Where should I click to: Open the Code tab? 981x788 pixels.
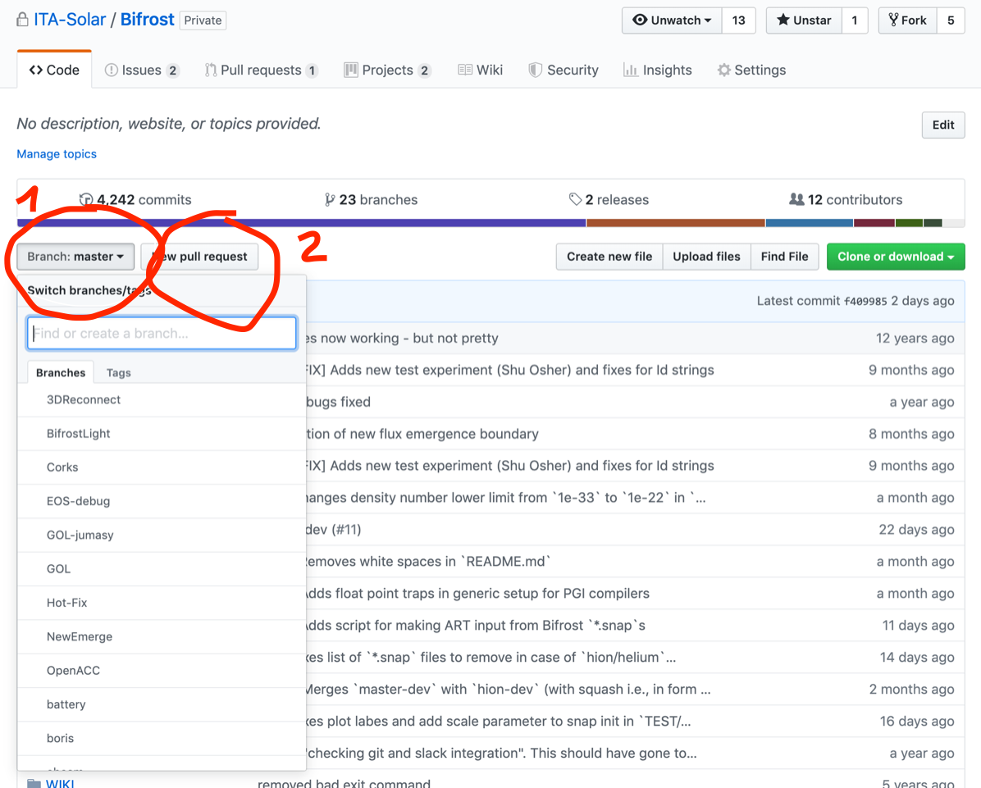(54, 70)
